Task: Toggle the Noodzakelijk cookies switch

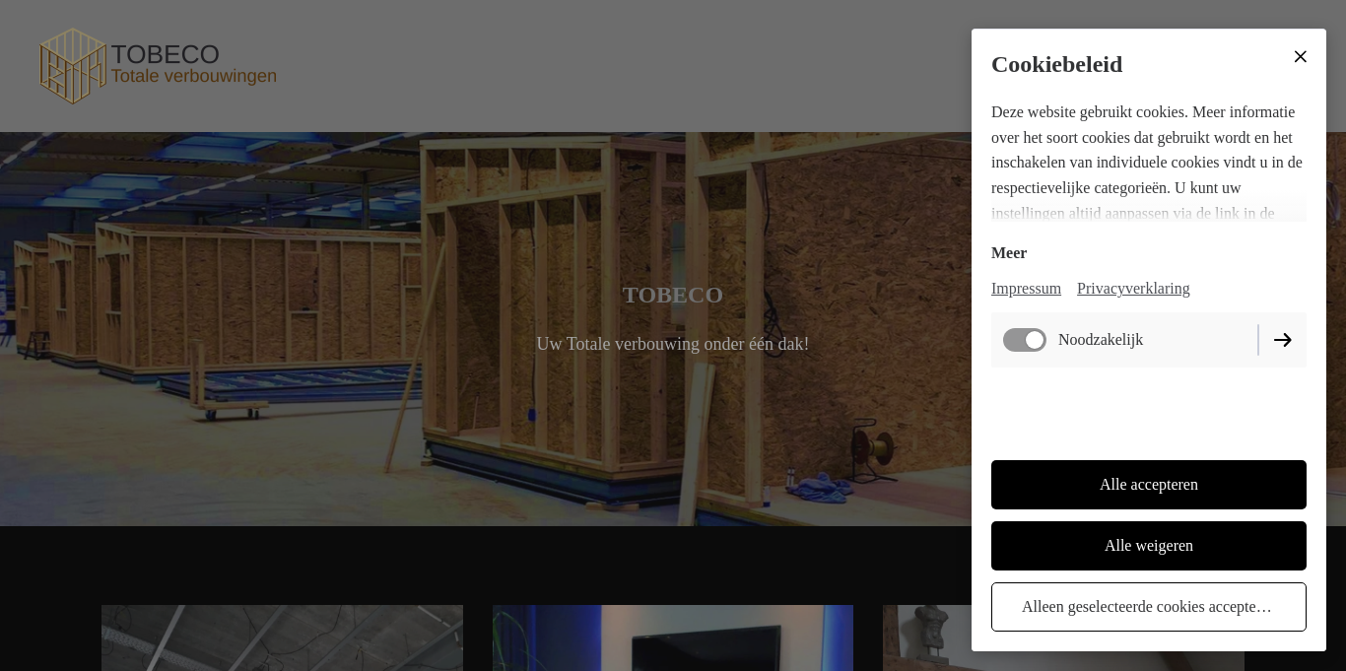Action: click(x=1025, y=340)
